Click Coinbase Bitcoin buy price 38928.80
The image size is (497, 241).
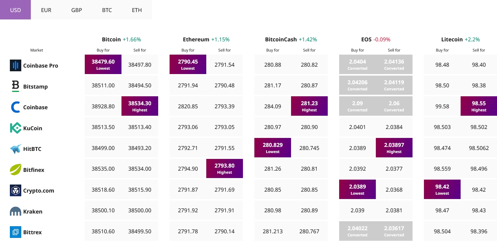tap(103, 106)
